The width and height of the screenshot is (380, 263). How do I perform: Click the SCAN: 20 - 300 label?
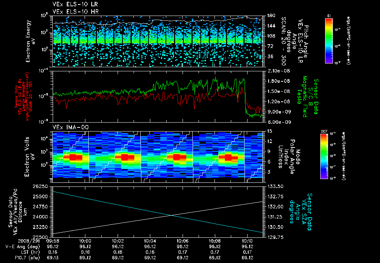(283, 41)
